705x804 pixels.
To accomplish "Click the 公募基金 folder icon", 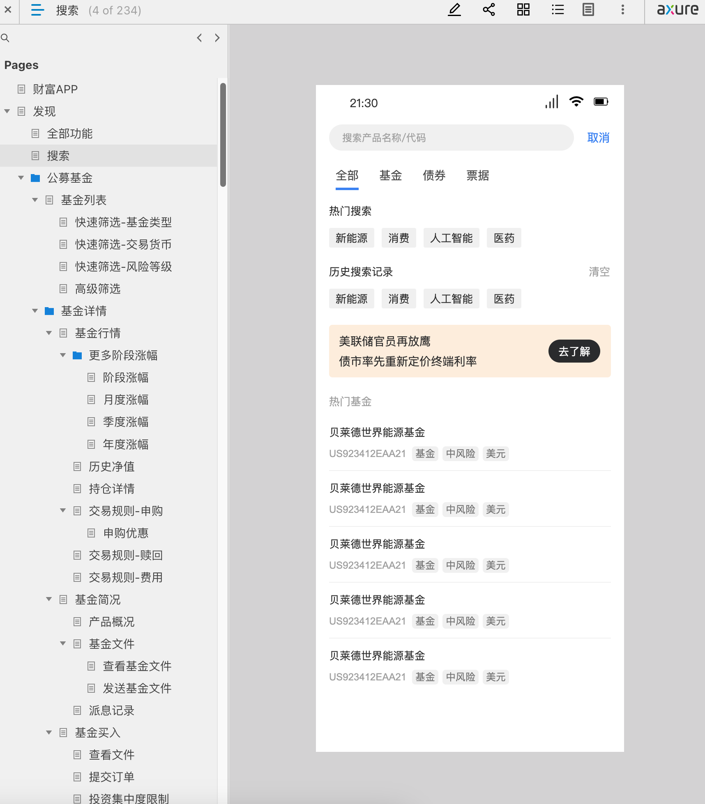I will tap(36, 178).
